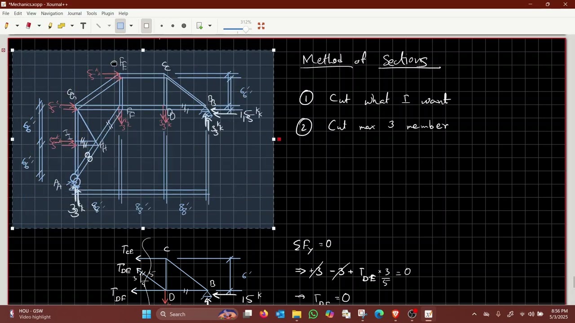Viewport: 575px width, 323px height.
Task: Click the top-center selection resize handle
Action: coord(143,50)
